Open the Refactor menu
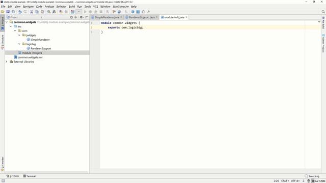The image size is (326, 183). 61,7
